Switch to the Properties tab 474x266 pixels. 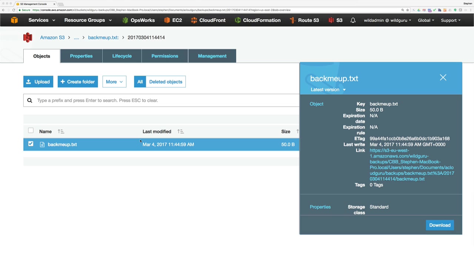(x=81, y=56)
